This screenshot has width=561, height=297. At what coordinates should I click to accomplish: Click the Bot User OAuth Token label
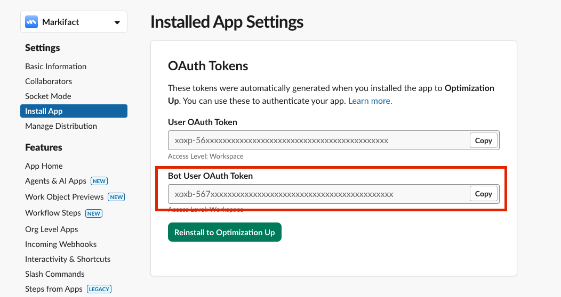210,176
